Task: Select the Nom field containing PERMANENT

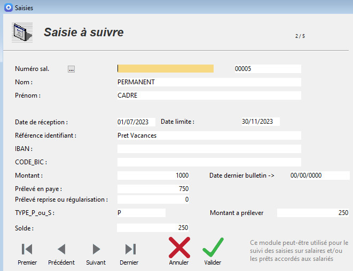Action: coord(208,82)
